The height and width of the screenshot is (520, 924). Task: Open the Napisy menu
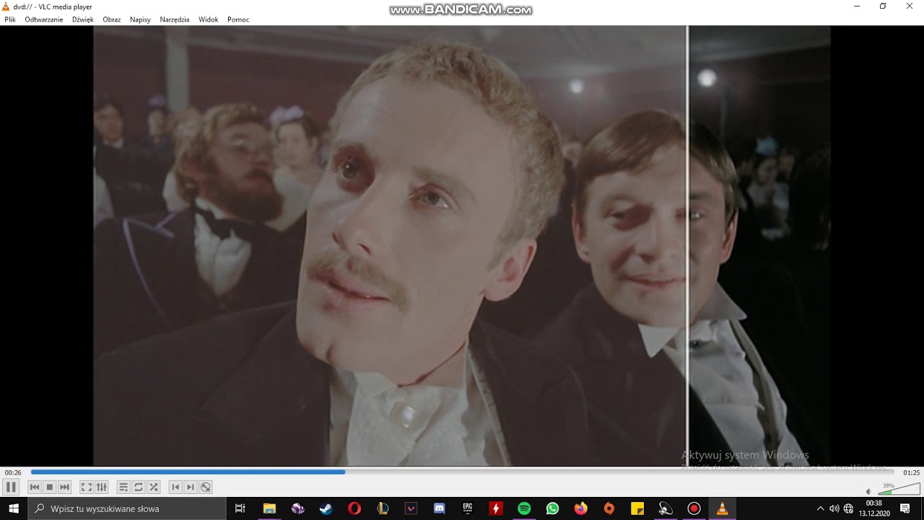click(140, 19)
